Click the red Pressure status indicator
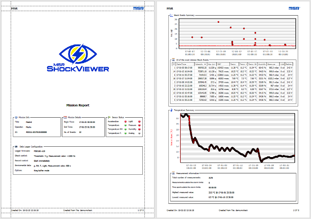Viewport: 311px width, 219px height. 140,125
